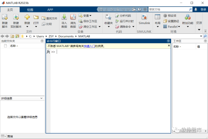Click 保存工作区 (Save Workspace)
This screenshot has width=208, height=139.
(88, 21)
